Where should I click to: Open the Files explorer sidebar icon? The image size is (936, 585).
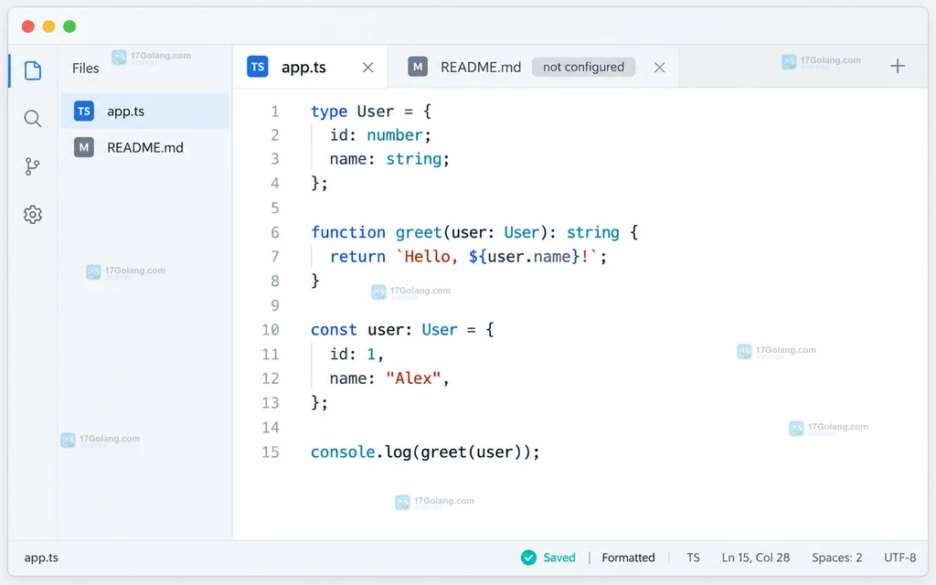(33, 70)
